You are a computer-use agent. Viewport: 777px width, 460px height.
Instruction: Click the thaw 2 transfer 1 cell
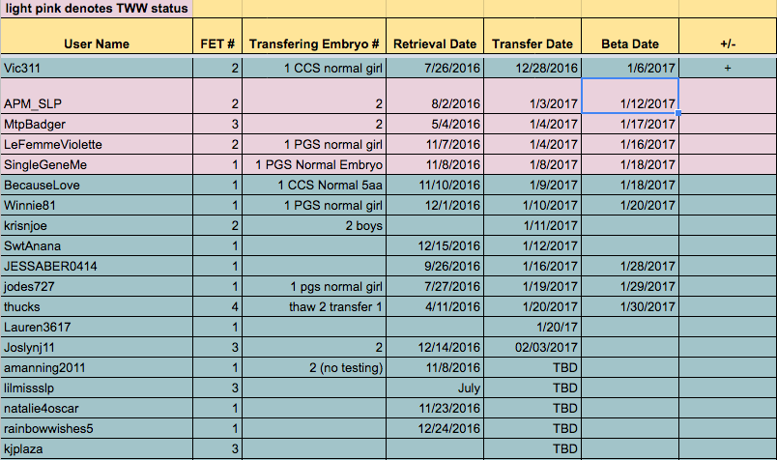[314, 306]
